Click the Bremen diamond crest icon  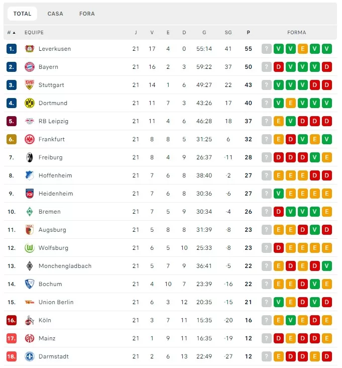coord(30,212)
